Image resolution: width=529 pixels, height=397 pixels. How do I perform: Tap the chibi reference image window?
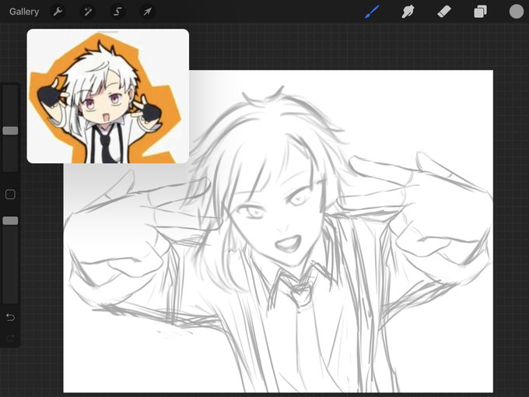[x=108, y=97]
